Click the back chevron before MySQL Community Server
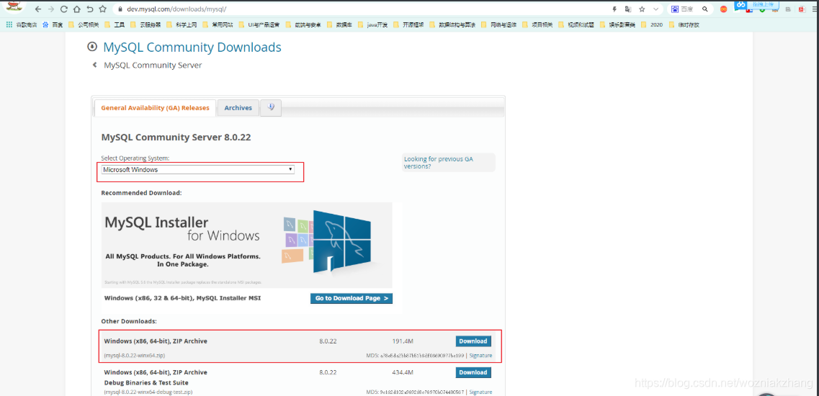The height and width of the screenshot is (396, 819). (94, 66)
